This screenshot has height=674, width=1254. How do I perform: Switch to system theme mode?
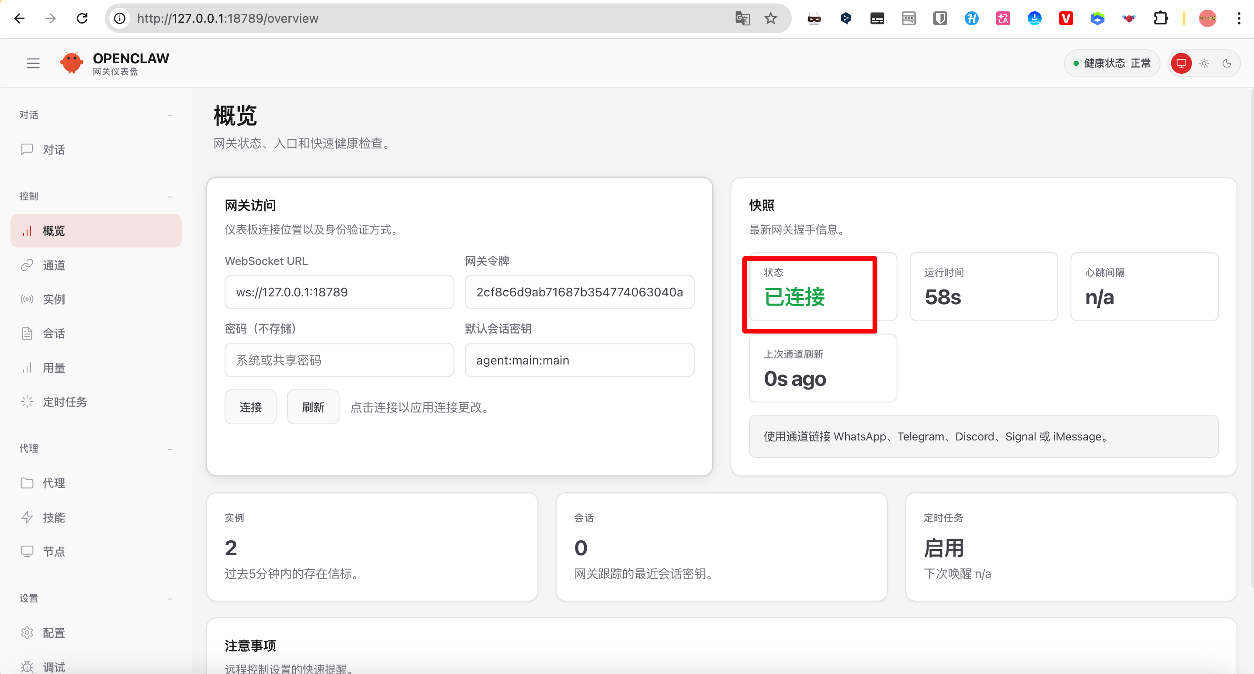tap(1181, 63)
